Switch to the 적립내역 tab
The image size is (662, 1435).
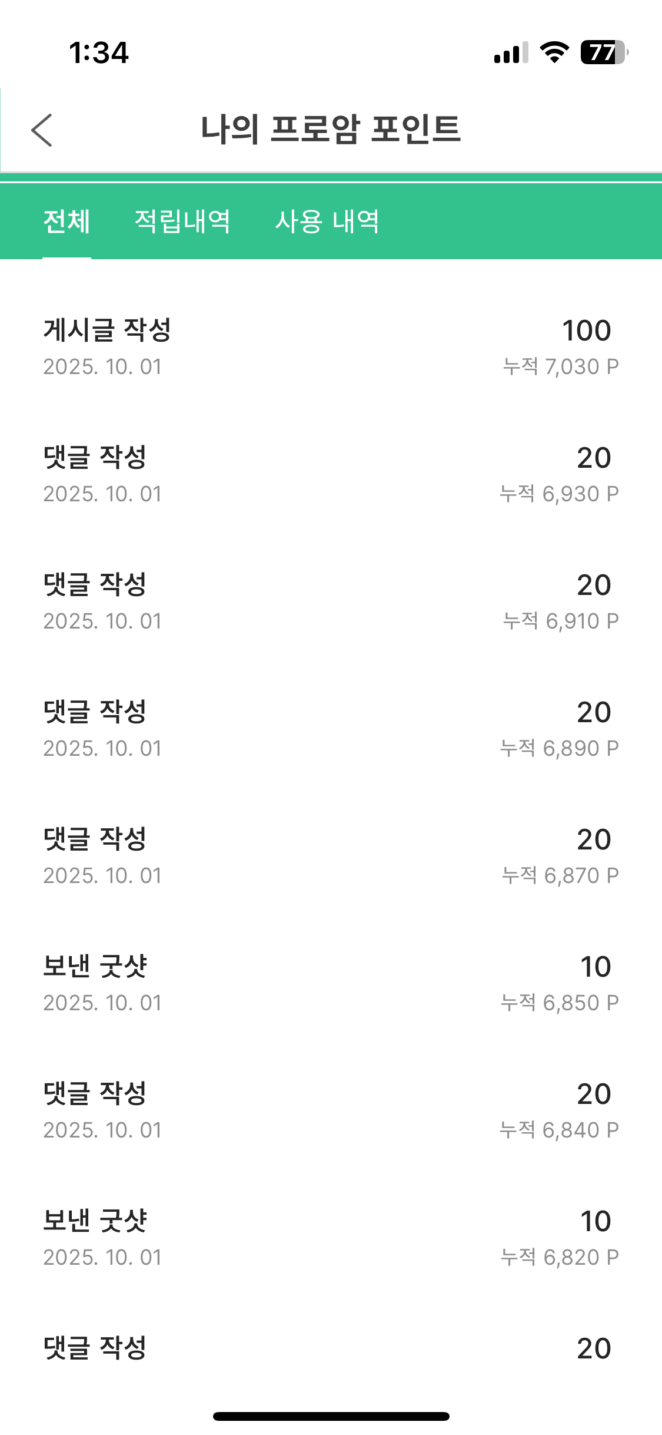click(182, 222)
